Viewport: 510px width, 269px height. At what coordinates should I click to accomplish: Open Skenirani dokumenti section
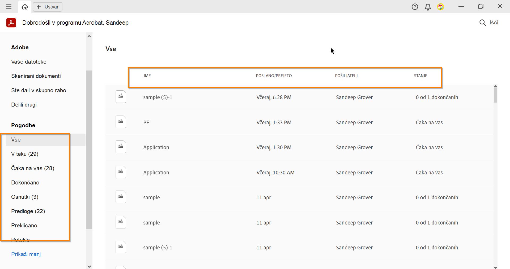(36, 76)
